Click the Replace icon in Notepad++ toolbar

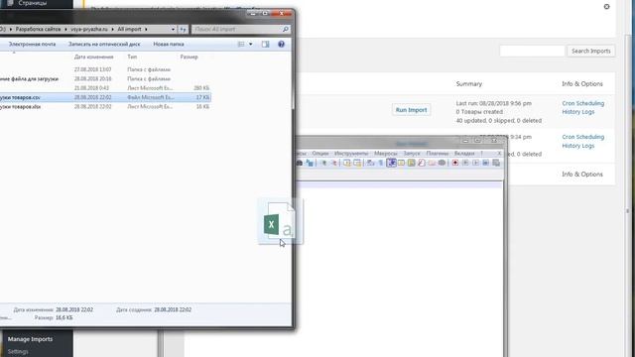pyautogui.click(x=310, y=163)
